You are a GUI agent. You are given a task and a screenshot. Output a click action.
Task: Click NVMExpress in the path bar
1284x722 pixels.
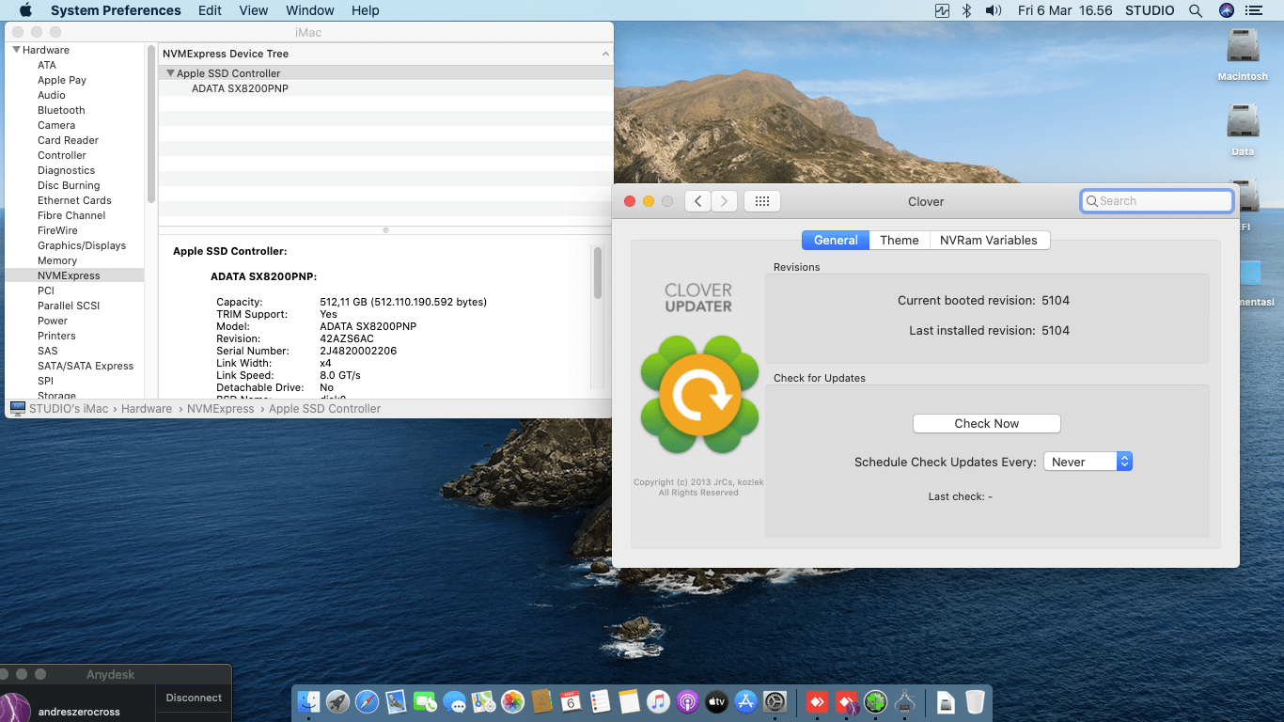coord(221,409)
